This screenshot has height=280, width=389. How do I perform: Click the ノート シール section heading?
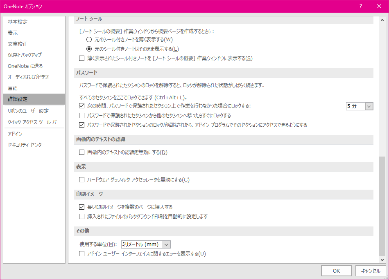[x=89, y=19]
